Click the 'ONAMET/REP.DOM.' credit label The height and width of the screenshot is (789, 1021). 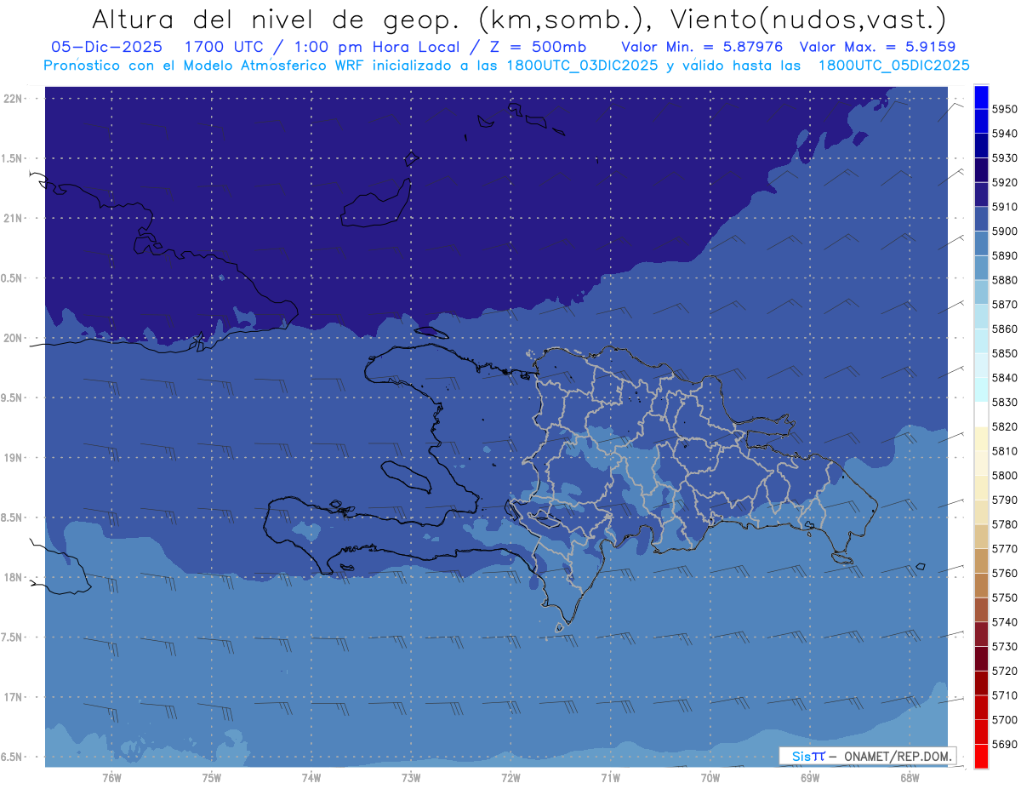[897, 756]
